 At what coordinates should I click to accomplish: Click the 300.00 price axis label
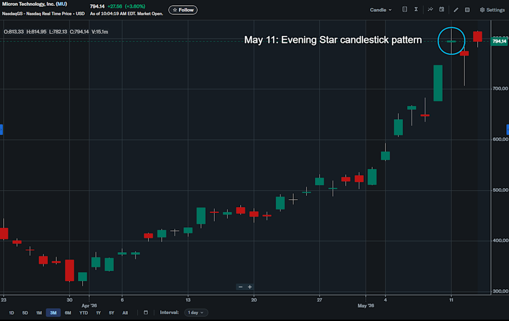(500, 291)
